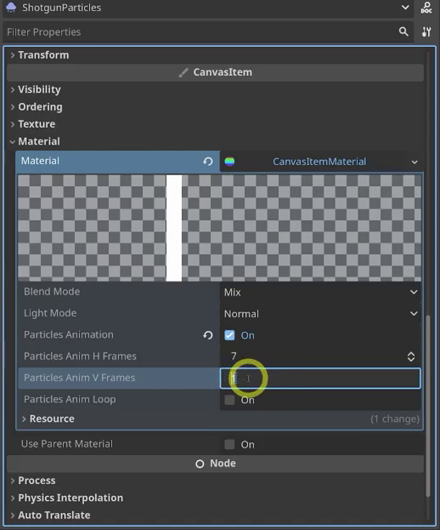The width and height of the screenshot is (440, 530).
Task: Click the search magnifier icon
Action: pyautogui.click(x=403, y=31)
